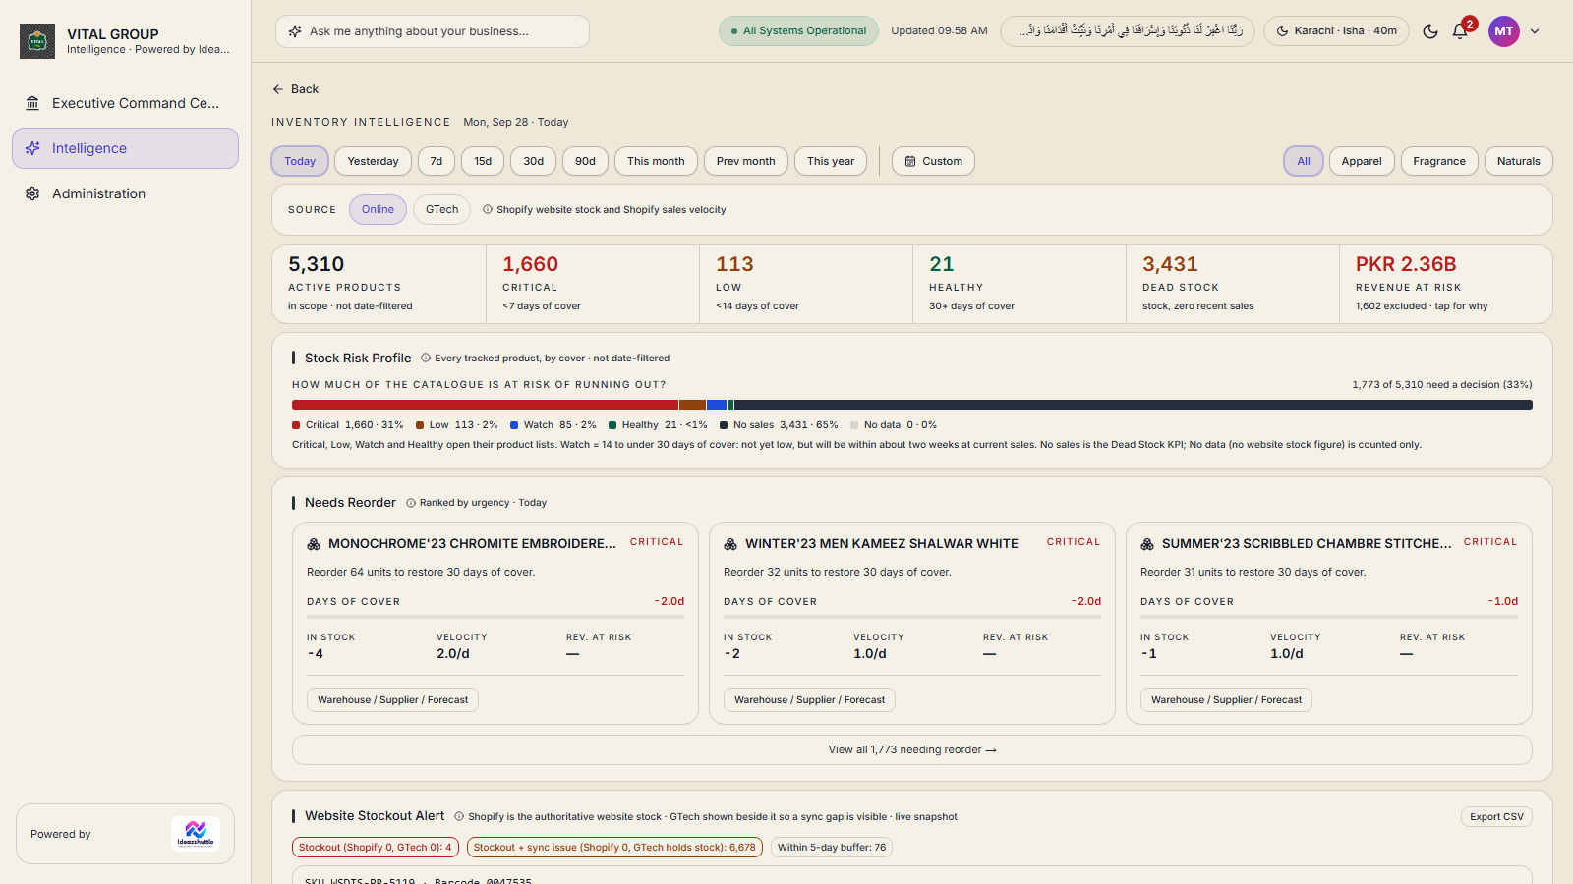The height and width of the screenshot is (884, 1573).
Task: Click the Back arrow icon
Action: (278, 89)
